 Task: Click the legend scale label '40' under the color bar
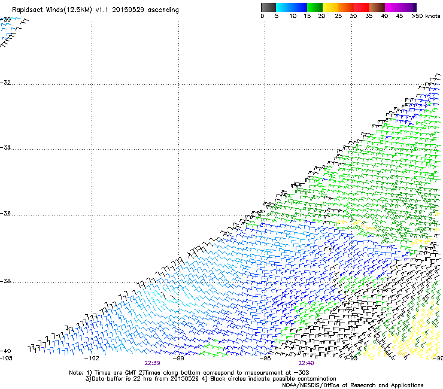pos(384,16)
